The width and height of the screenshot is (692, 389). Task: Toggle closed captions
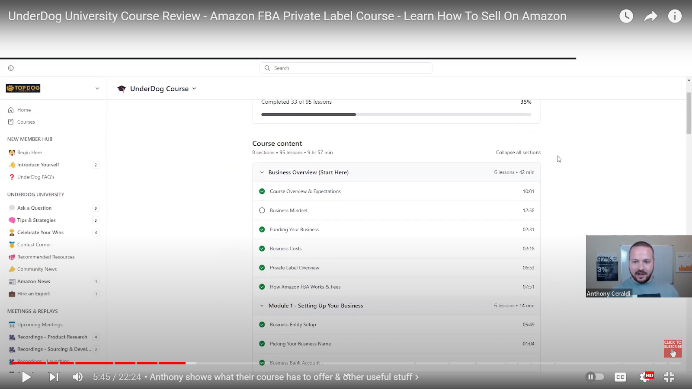(620, 377)
